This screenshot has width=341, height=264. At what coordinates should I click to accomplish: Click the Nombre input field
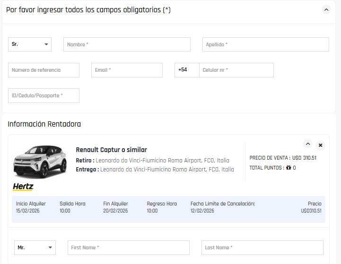(127, 44)
